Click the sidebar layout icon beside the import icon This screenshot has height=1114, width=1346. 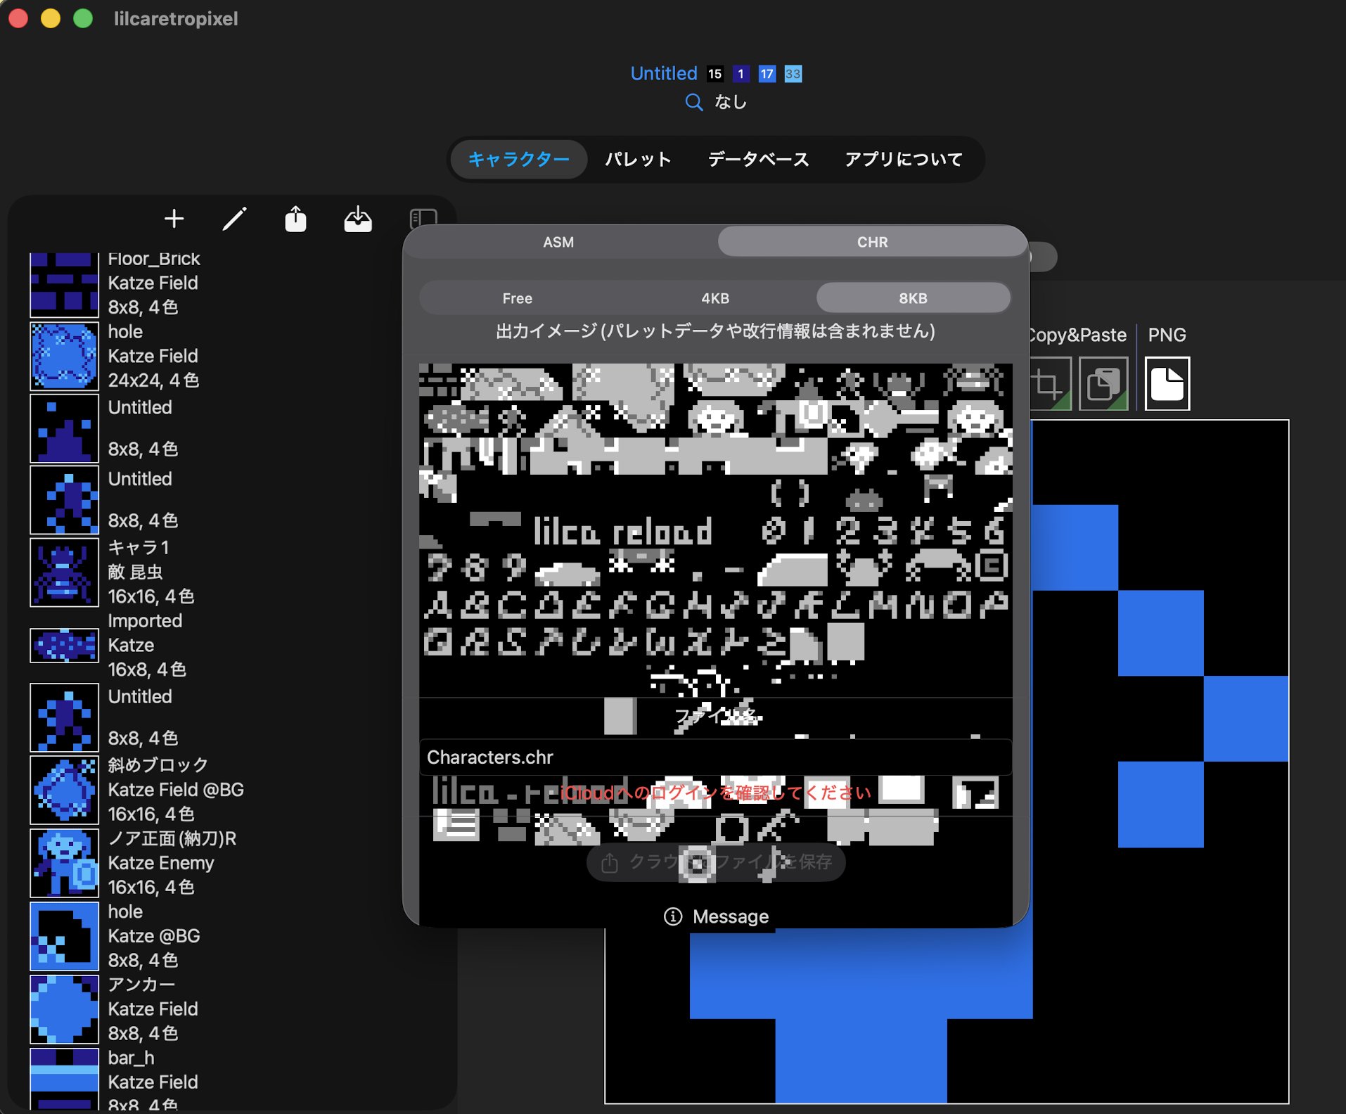[x=423, y=218]
